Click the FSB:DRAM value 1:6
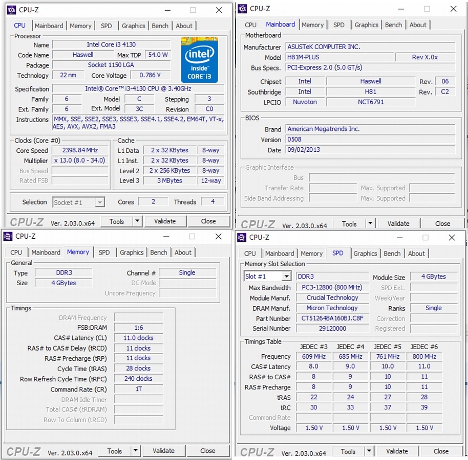 point(138,328)
